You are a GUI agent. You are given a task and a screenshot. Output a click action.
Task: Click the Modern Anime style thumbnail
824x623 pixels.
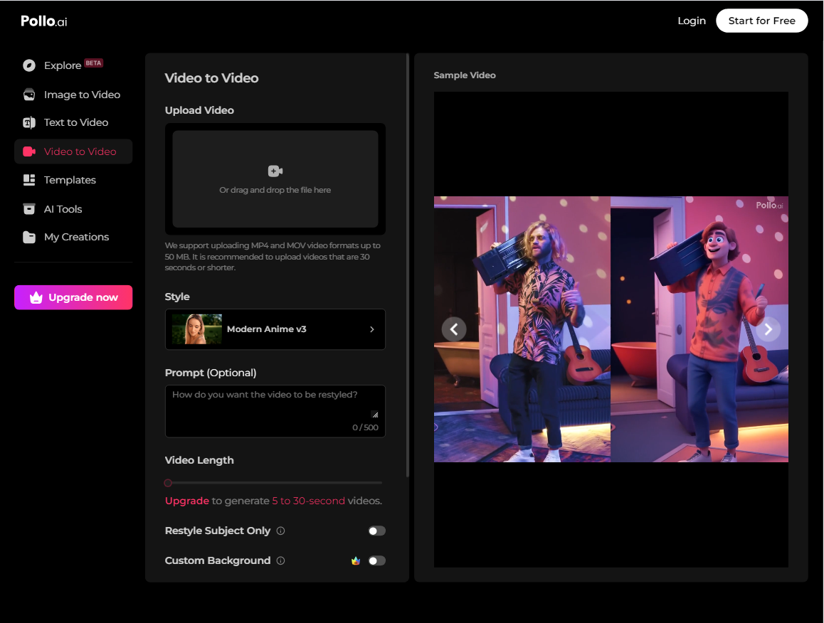pyautogui.click(x=197, y=329)
